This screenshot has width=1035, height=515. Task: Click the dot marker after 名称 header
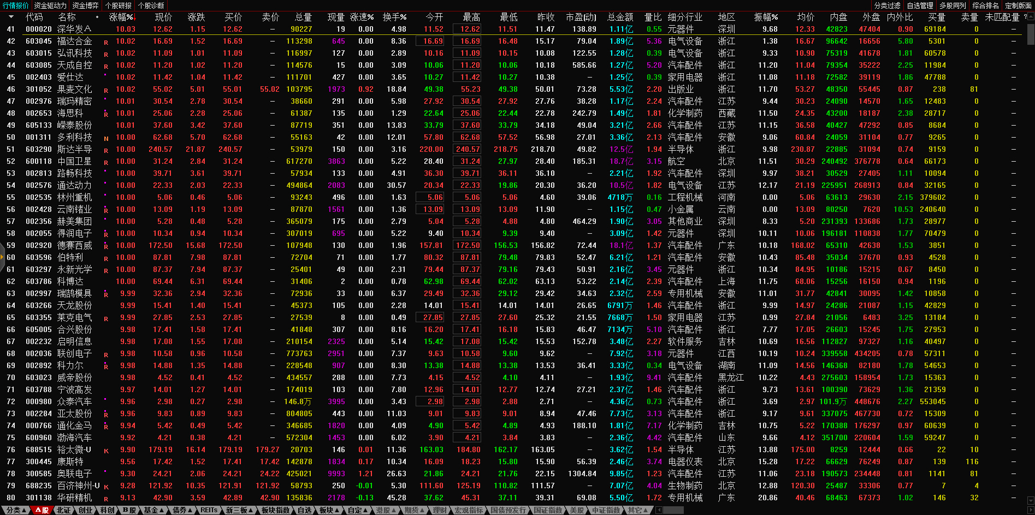click(97, 17)
